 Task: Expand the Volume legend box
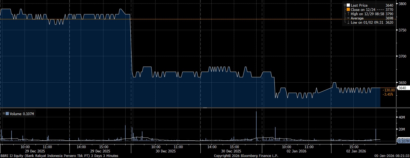[x=4, y=114]
